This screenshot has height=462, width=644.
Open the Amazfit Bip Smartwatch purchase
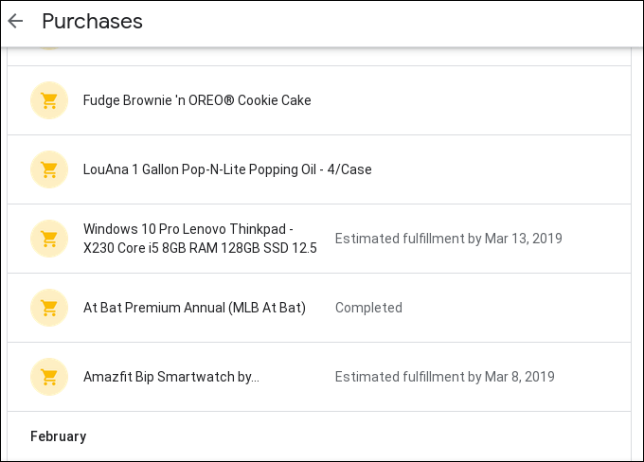tap(319, 377)
